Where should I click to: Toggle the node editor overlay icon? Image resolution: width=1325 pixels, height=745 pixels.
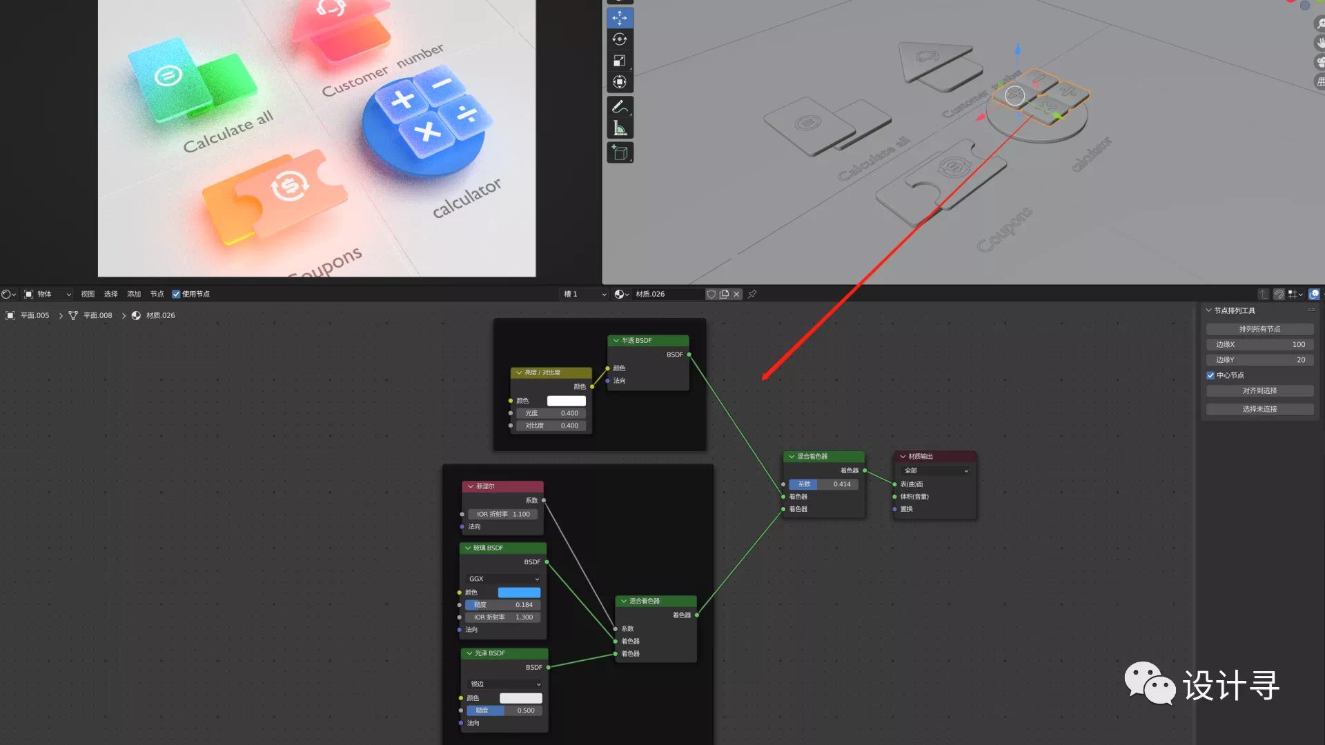1314,294
